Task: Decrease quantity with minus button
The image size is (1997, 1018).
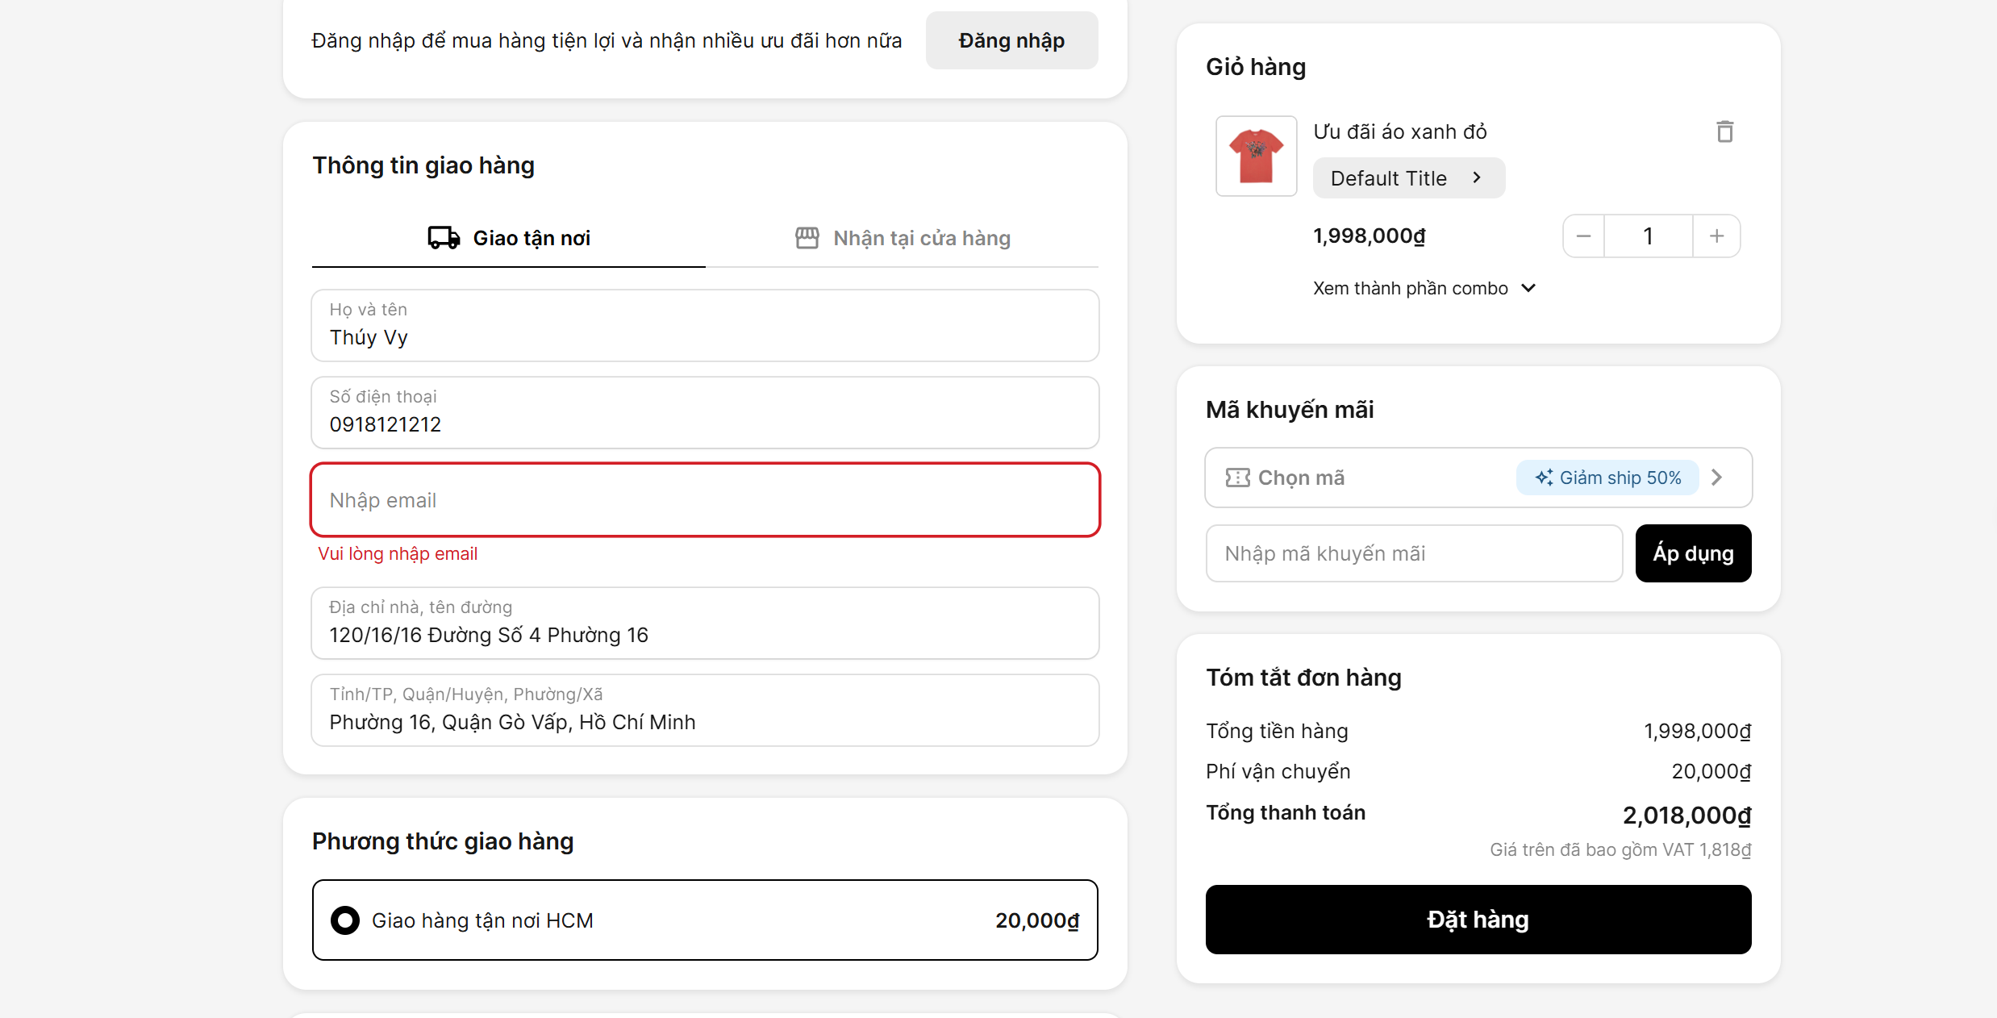Action: click(x=1583, y=236)
